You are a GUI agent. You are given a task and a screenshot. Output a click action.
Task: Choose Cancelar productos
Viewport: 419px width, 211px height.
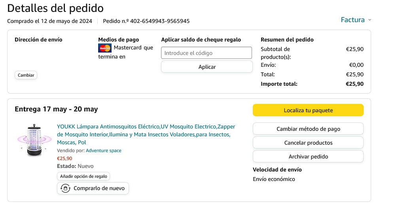[308, 143]
